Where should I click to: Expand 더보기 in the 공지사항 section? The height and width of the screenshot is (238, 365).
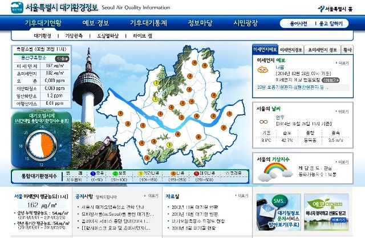pos(153,195)
